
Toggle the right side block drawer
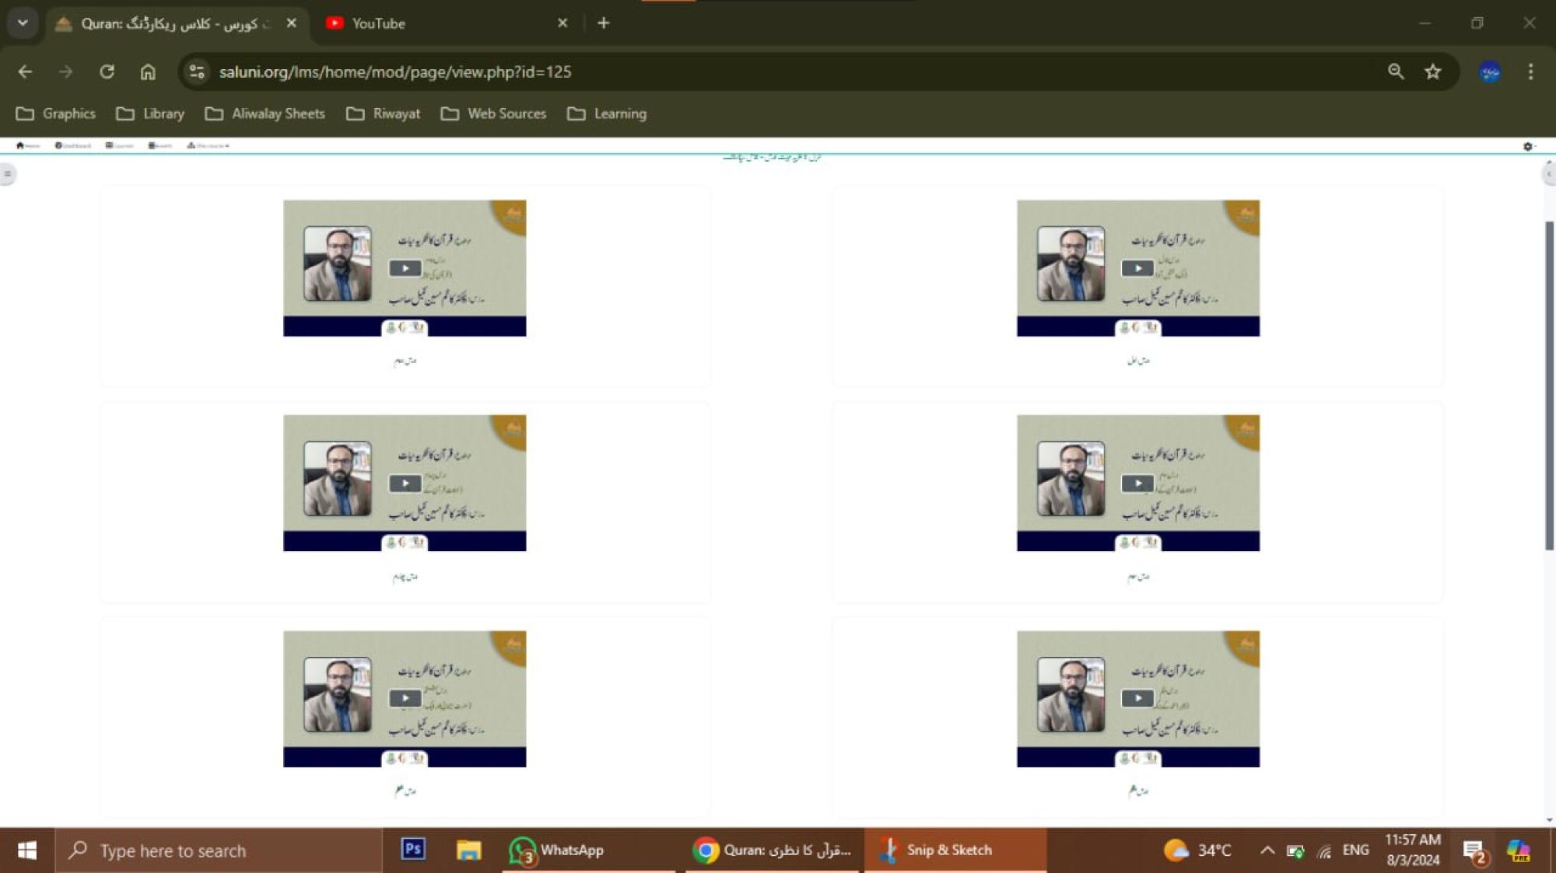1547,174
